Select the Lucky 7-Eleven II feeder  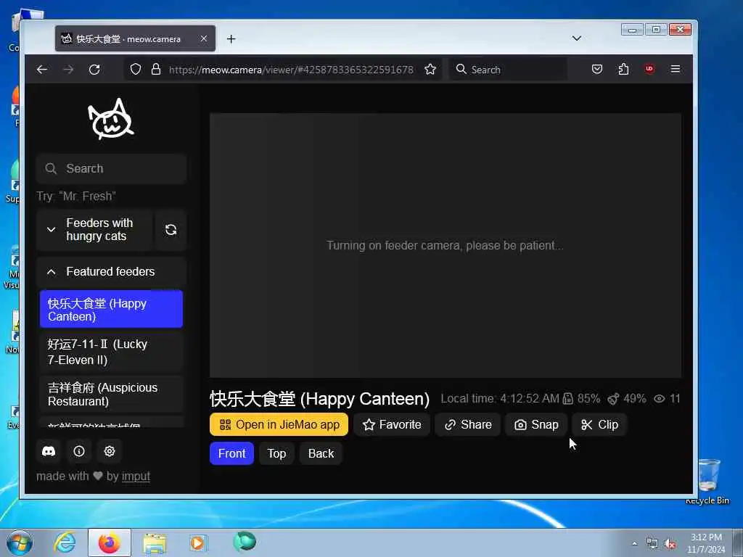click(x=111, y=352)
